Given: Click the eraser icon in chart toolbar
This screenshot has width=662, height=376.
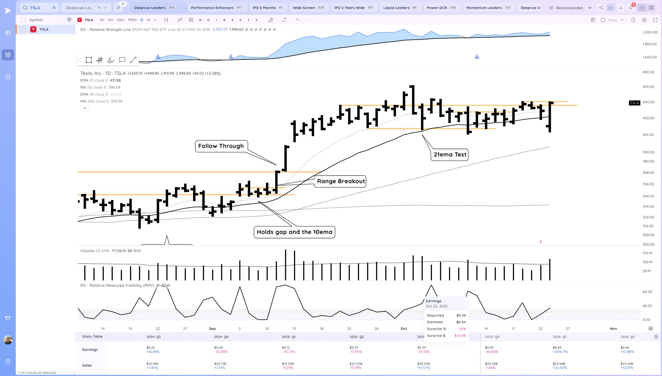Looking at the screenshot, I should 270,20.
